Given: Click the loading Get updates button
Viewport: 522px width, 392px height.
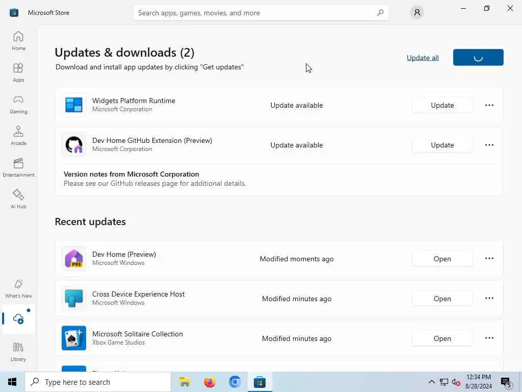Looking at the screenshot, I should point(478,57).
